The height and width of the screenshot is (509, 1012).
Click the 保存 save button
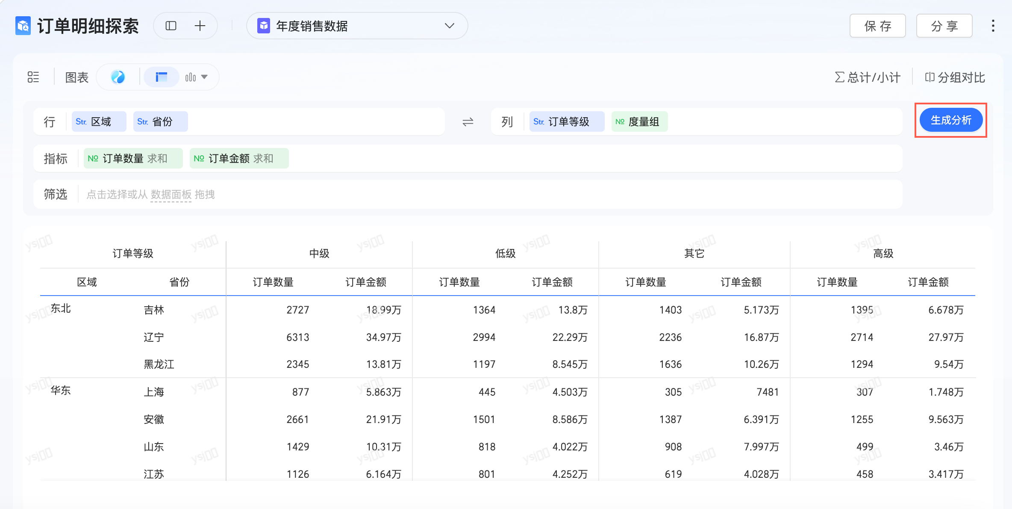[x=877, y=26]
